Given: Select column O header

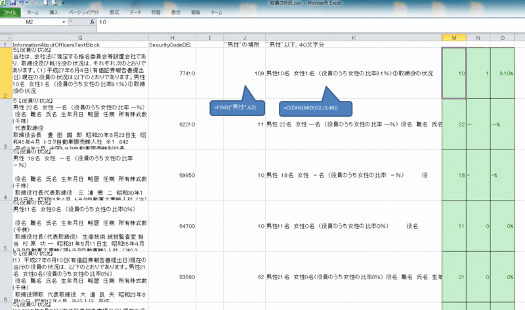Looking at the screenshot, I should coord(502,38).
